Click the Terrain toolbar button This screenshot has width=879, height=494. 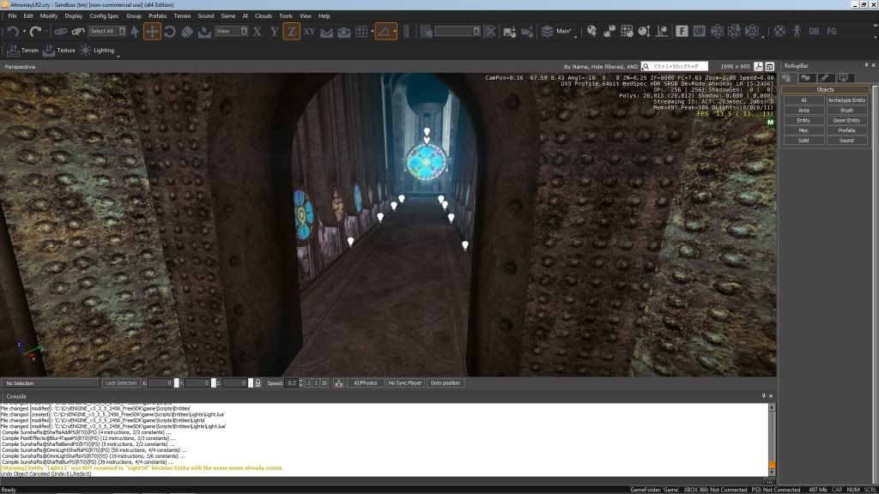pos(23,51)
